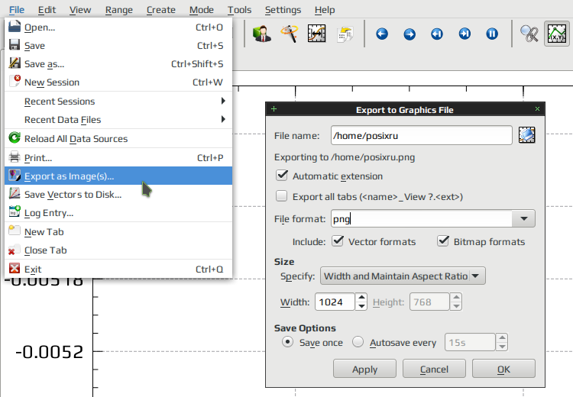Image resolution: width=573 pixels, height=397 pixels.
Task: Open the Settings menu
Action: tap(283, 10)
